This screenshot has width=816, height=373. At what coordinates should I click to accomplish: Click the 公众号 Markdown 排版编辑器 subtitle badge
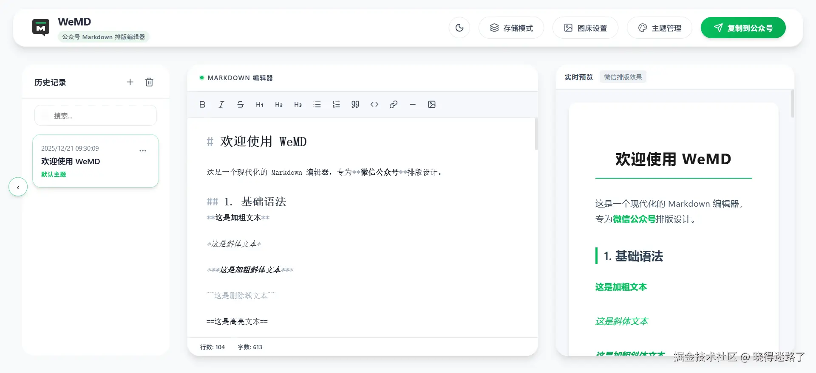click(x=104, y=37)
